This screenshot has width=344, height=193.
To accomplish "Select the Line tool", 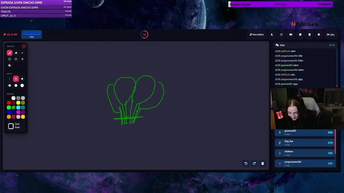I will click(22, 53).
